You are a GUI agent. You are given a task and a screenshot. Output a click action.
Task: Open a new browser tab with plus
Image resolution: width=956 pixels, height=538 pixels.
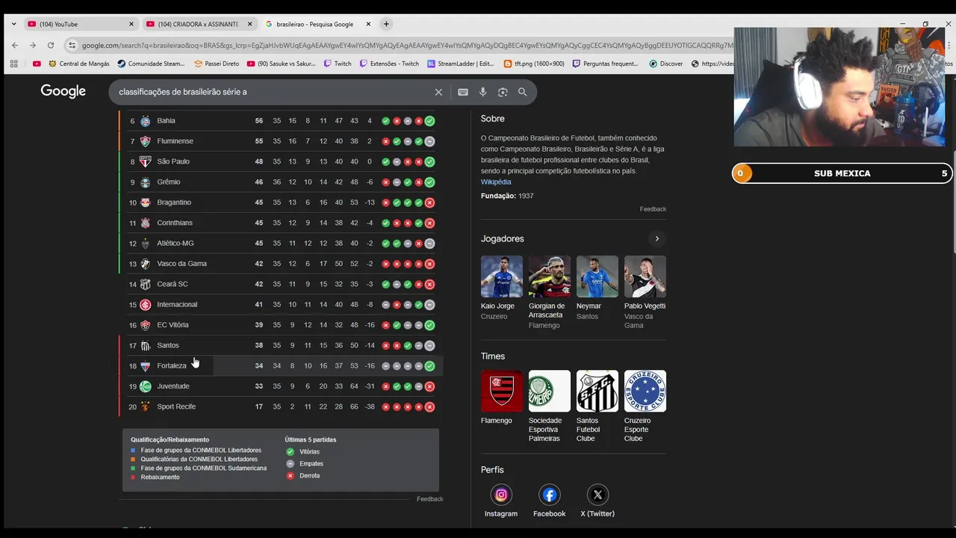click(386, 24)
